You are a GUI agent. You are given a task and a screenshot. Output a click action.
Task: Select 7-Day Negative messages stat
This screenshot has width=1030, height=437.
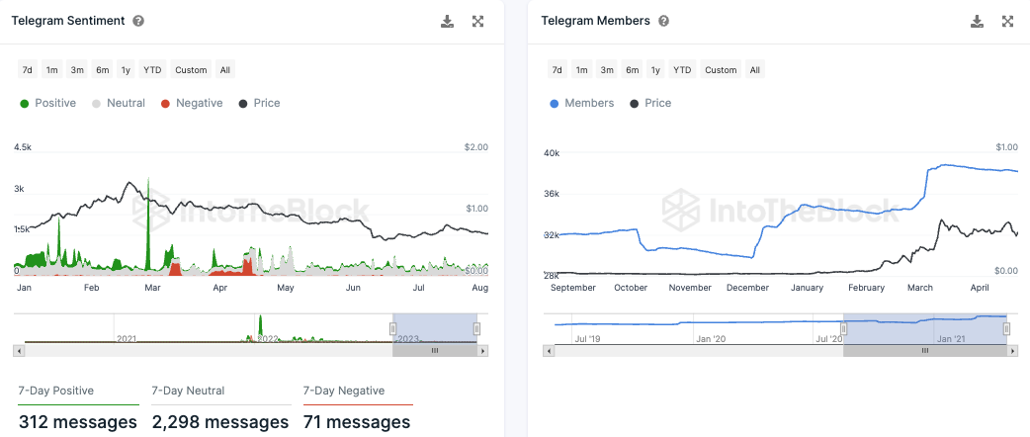coord(358,408)
